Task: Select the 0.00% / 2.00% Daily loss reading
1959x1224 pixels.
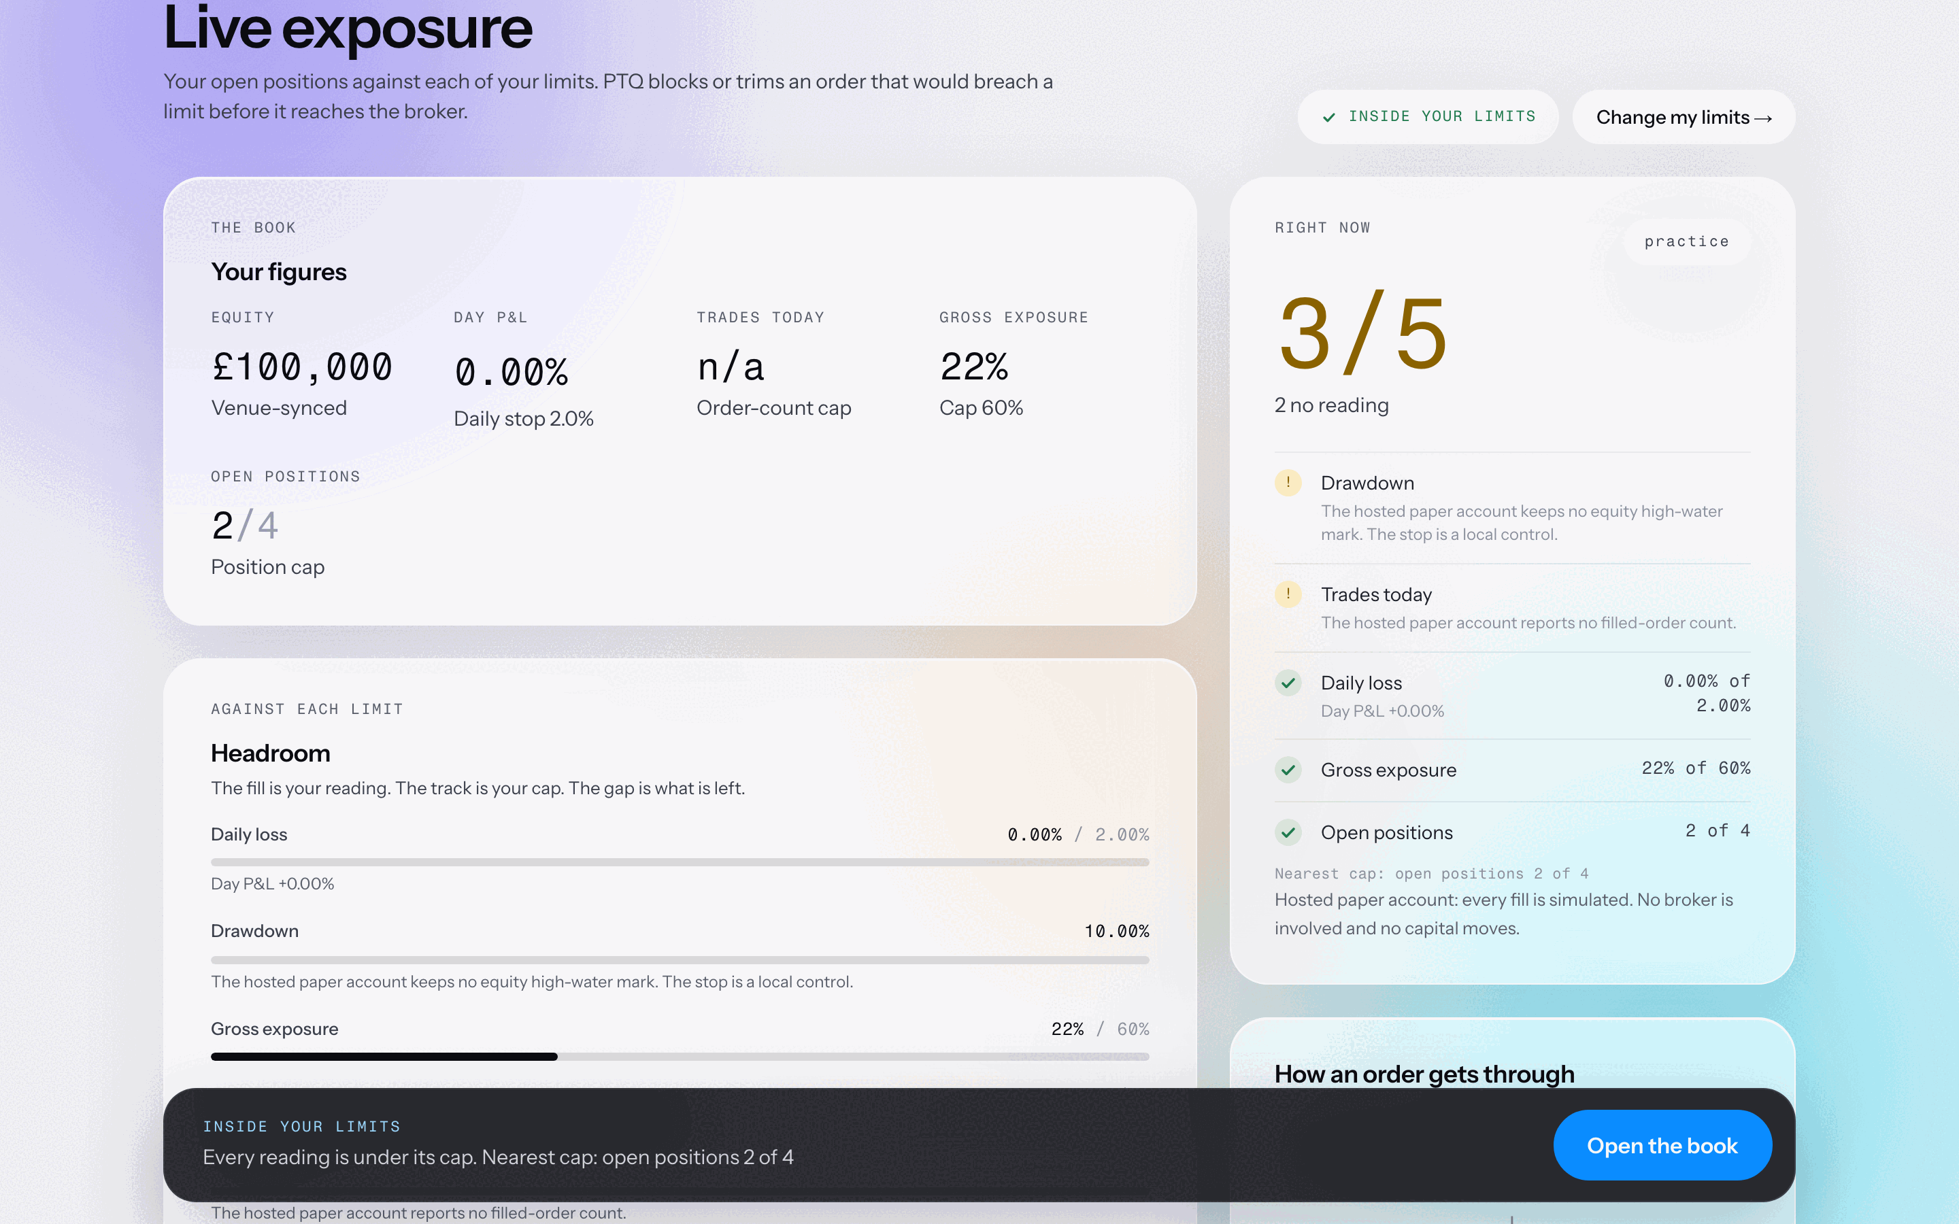Action: 1078,834
